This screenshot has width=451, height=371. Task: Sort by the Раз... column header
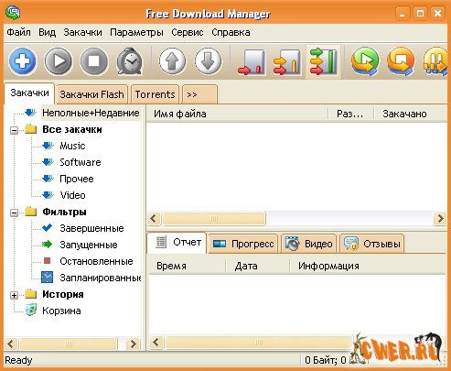(x=350, y=114)
